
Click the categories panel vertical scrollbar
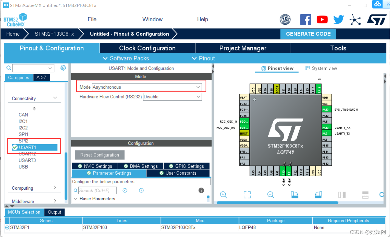pyautogui.click(x=66, y=176)
